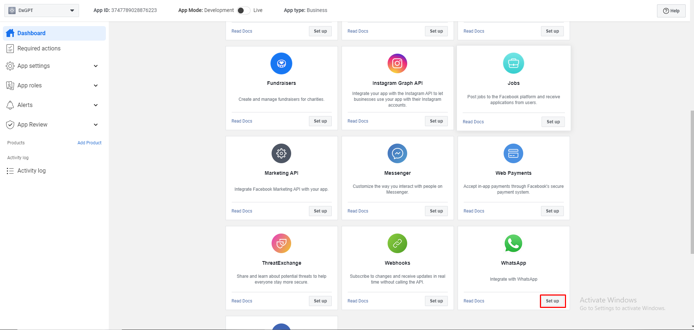Set up the WhatsApp product

(x=552, y=301)
